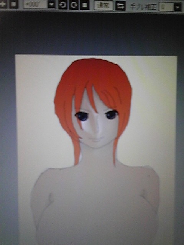Click the zoom-in plus icon

[x=3, y=4]
